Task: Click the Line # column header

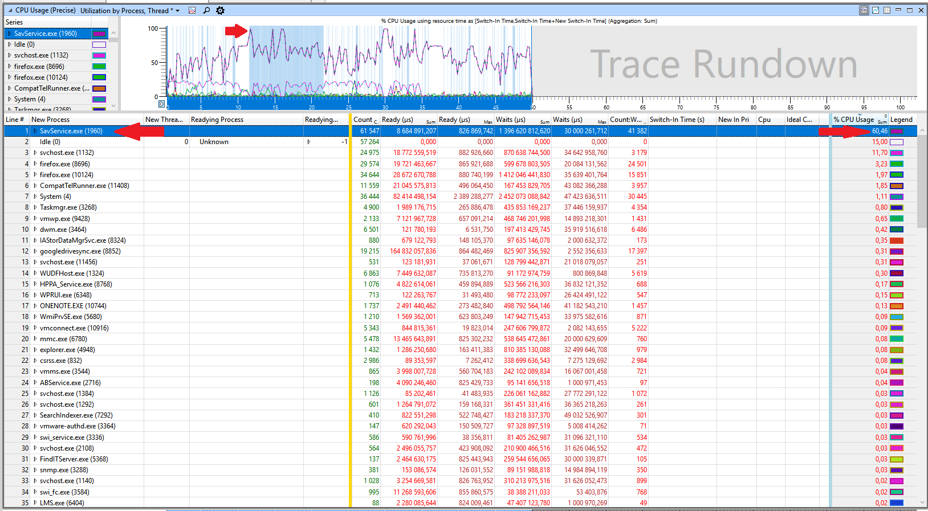Action: (x=17, y=120)
